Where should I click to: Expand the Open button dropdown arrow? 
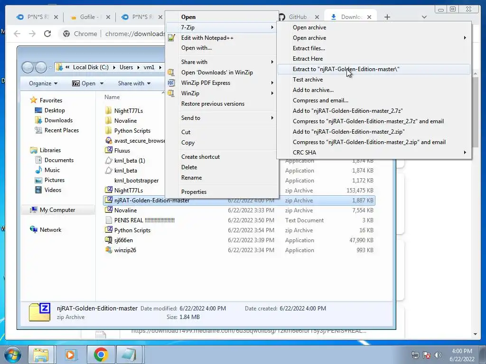coord(102,83)
